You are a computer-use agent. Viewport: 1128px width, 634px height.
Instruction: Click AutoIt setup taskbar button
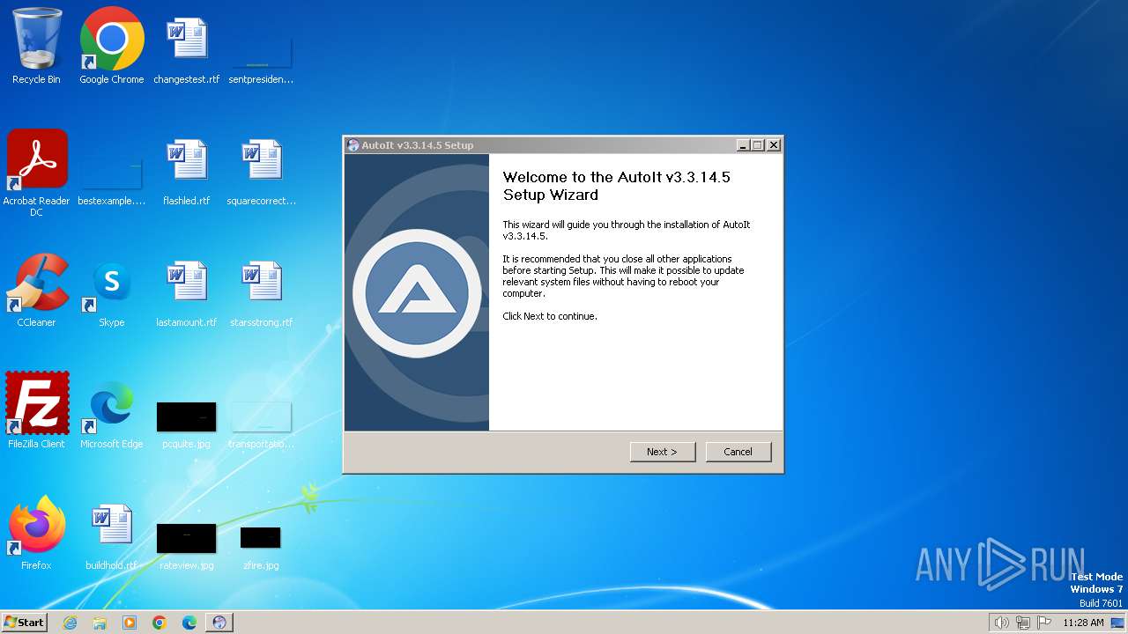(x=219, y=623)
